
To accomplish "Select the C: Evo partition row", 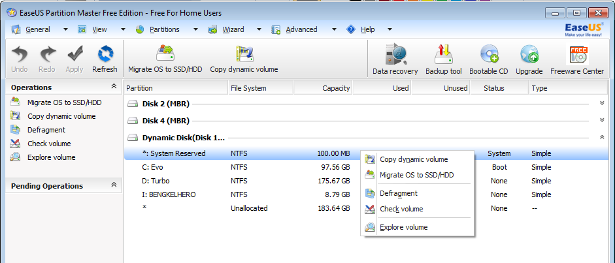I will point(366,168).
